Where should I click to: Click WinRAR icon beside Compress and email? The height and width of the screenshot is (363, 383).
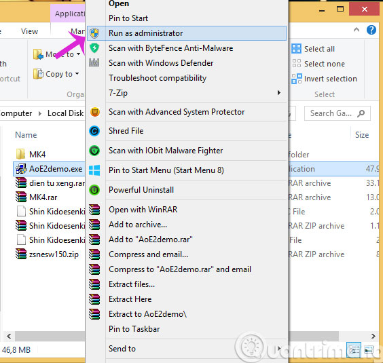coord(94,254)
